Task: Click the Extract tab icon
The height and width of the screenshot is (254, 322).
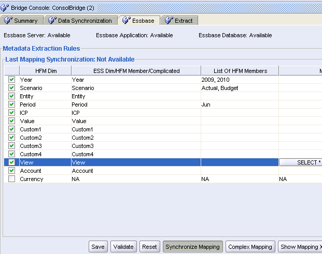Action: coord(169,21)
